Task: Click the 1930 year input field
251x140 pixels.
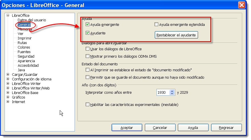Action: click(163, 92)
